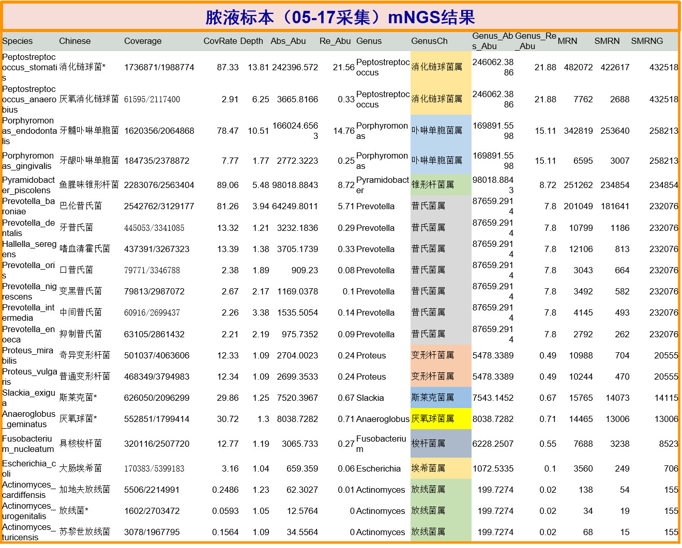682x548 pixels.
Task: Click genus name Escherichia
Action: [x=378, y=468]
